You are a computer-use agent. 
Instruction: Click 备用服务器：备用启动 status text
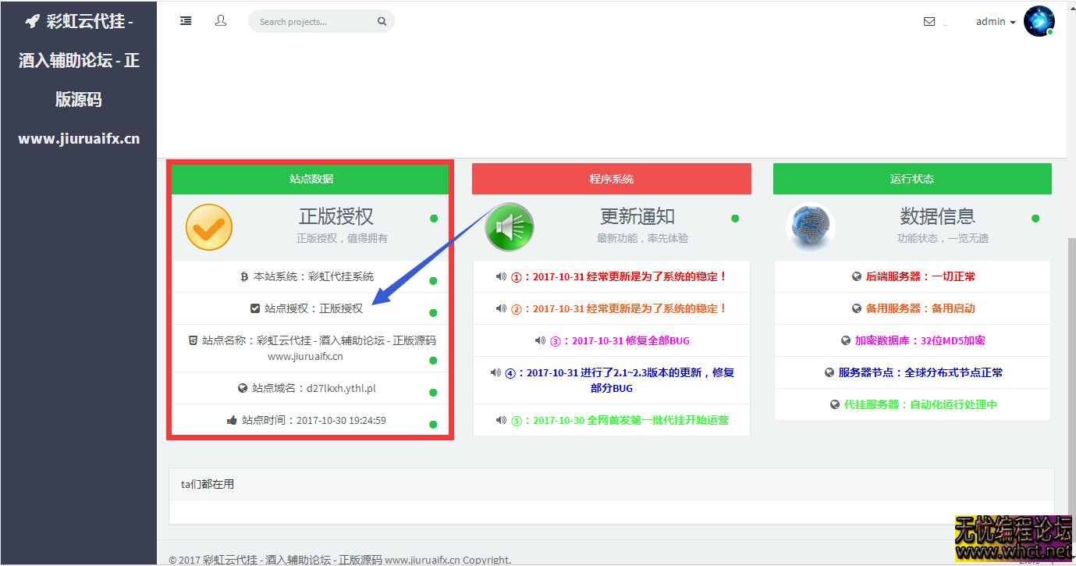(921, 308)
